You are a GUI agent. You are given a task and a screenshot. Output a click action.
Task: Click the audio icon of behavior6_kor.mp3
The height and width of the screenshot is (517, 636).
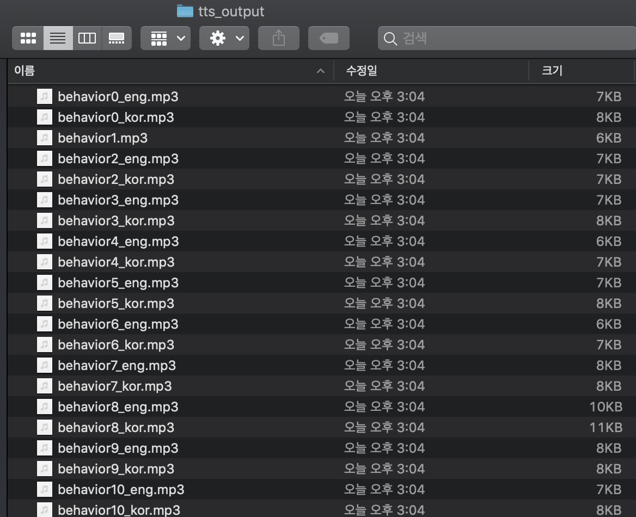(x=45, y=344)
